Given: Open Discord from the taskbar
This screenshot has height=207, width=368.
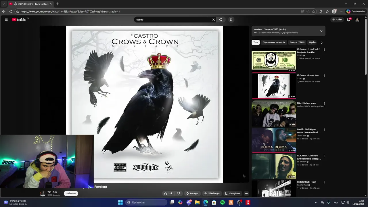Looking at the screenshot, I should pos(189,202).
